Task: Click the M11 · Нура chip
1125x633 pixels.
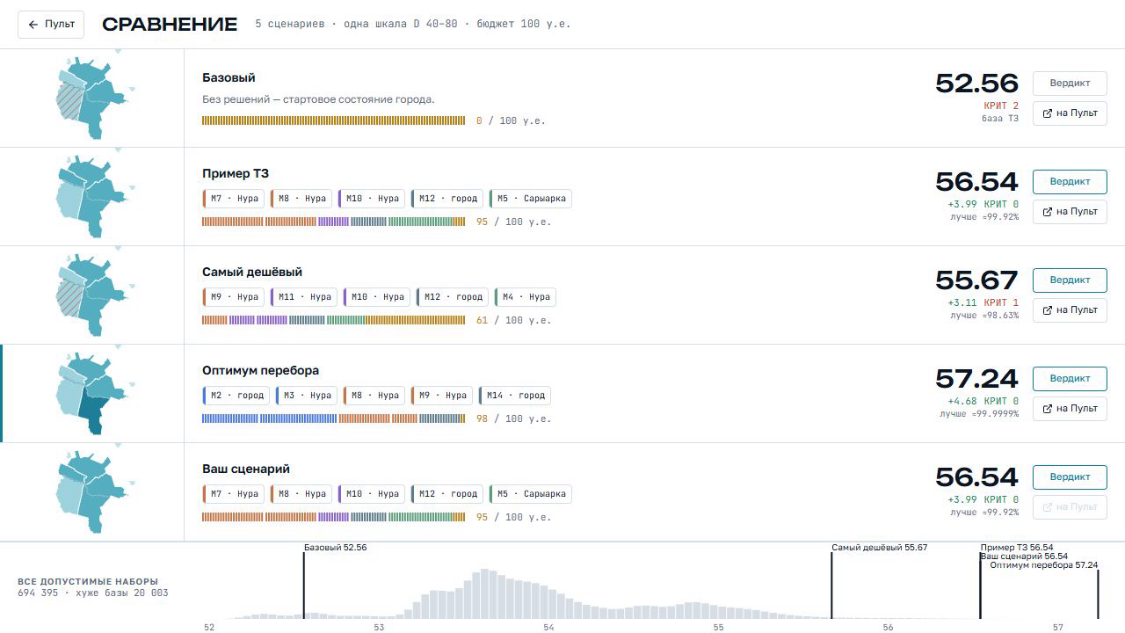Action: 304,297
